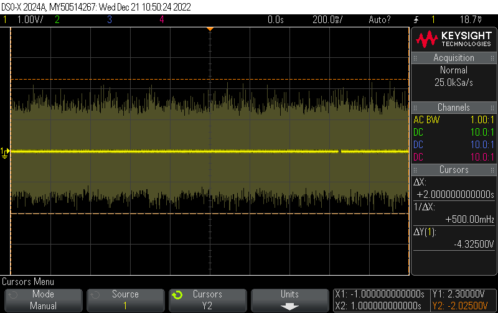The image size is (498, 313).
Task: Click the small gap in the yellow trace
Action: [340, 152]
